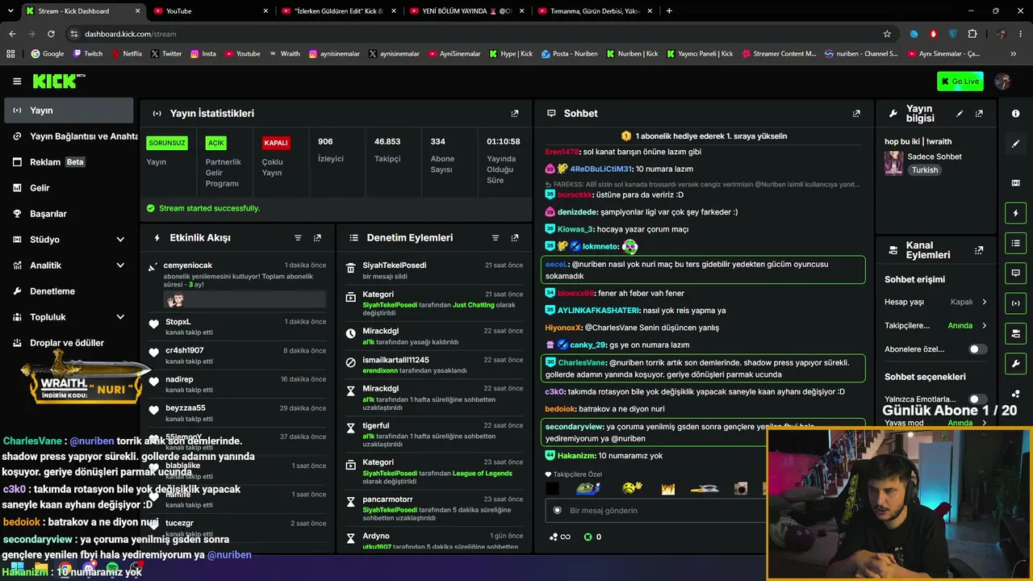Open the Twitch bookmark in the bookmarks bar
Image resolution: width=1033 pixels, height=581 pixels.
[88, 54]
